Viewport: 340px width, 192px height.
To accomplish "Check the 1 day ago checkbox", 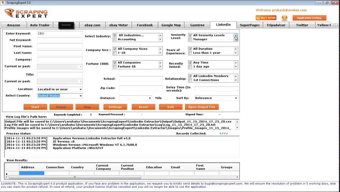I will (190, 67).
